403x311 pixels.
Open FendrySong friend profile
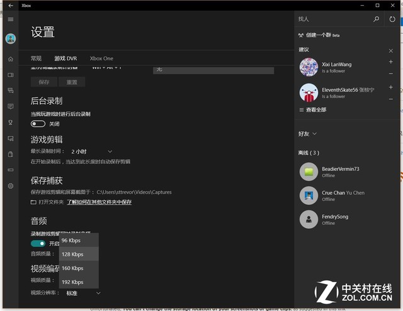(x=347, y=219)
